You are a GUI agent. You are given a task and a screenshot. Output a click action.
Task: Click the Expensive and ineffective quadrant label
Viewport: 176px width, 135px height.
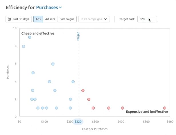tap(147, 112)
